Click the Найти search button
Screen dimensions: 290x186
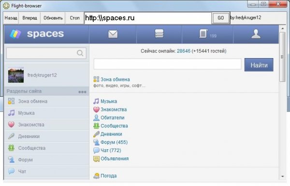(x=259, y=65)
